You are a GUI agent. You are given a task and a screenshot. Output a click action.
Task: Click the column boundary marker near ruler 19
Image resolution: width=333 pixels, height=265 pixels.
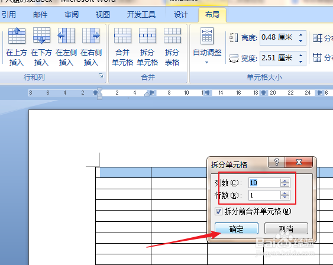click(x=263, y=93)
